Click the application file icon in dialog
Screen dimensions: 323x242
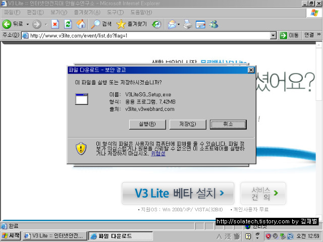(x=82, y=99)
